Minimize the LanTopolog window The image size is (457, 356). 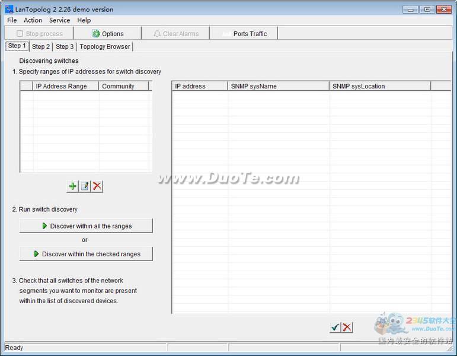[x=410, y=9]
